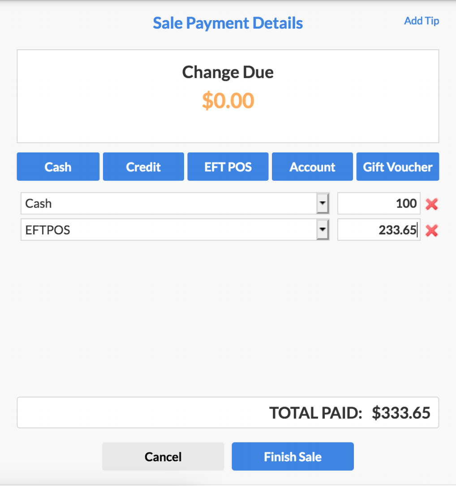Screen dimensions: 456x486
Task: Finish the sale
Action: coord(292,456)
